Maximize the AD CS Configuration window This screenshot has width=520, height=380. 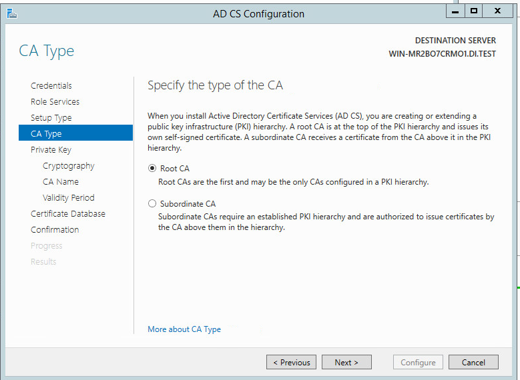(x=474, y=11)
